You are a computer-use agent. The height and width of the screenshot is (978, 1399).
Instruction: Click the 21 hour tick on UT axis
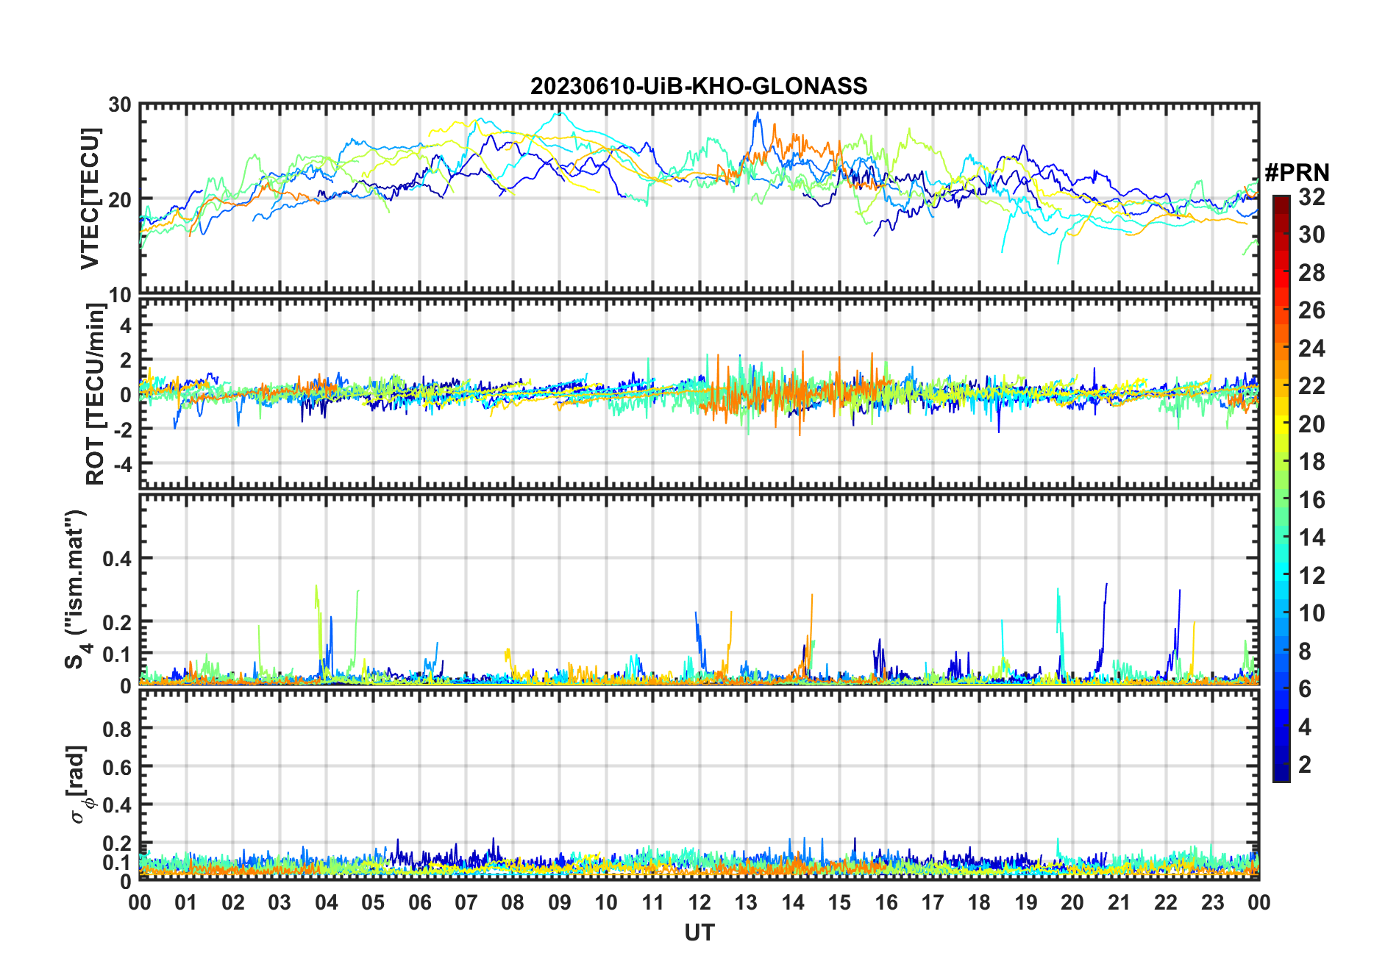[x=1119, y=903]
